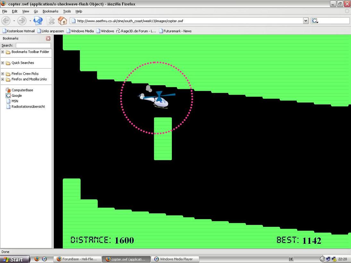Open the View menu
This screenshot has width=351, height=263.
click(26, 11)
